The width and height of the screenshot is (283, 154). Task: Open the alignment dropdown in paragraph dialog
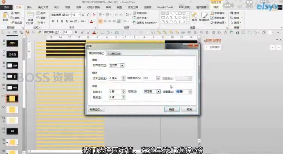122,65
